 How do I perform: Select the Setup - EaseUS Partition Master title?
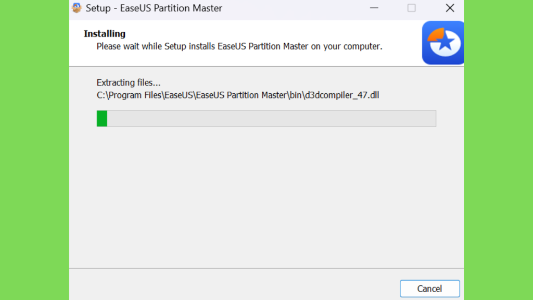tap(154, 8)
